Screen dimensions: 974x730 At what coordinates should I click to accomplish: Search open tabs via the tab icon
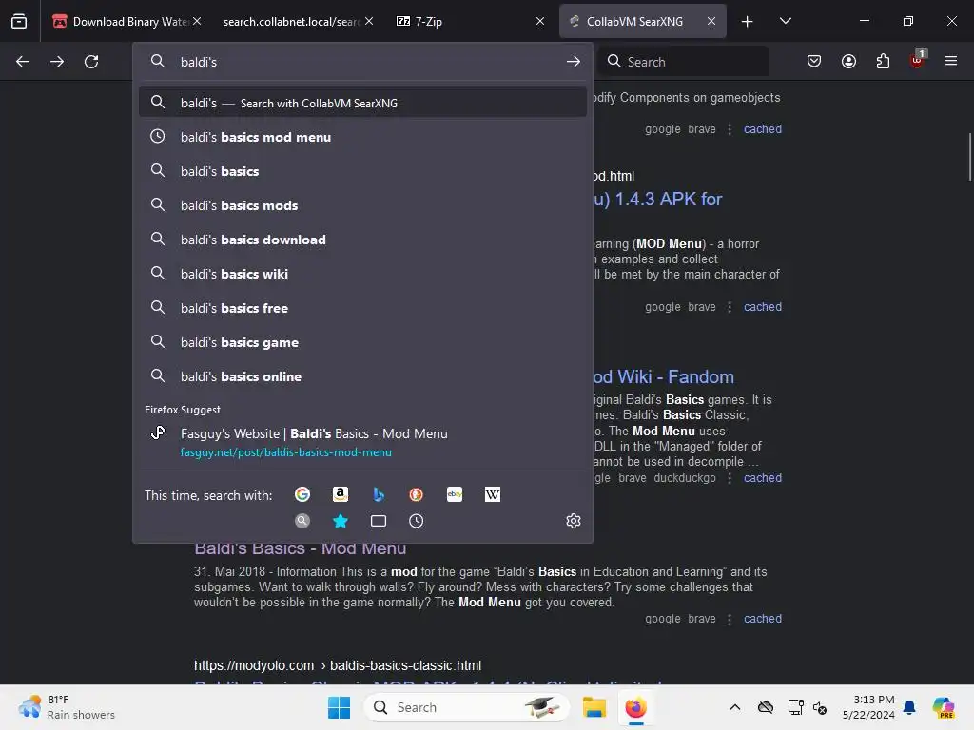(379, 521)
